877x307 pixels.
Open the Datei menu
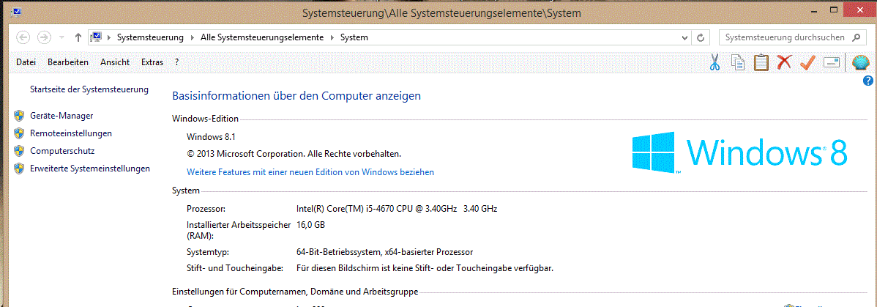tap(26, 62)
